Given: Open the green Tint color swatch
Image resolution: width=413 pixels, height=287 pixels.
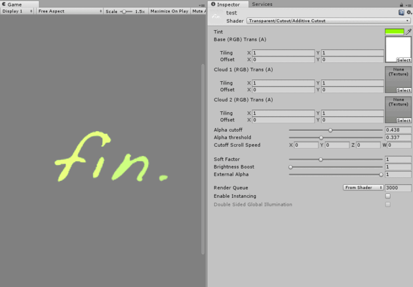Looking at the screenshot, I should click(394, 32).
